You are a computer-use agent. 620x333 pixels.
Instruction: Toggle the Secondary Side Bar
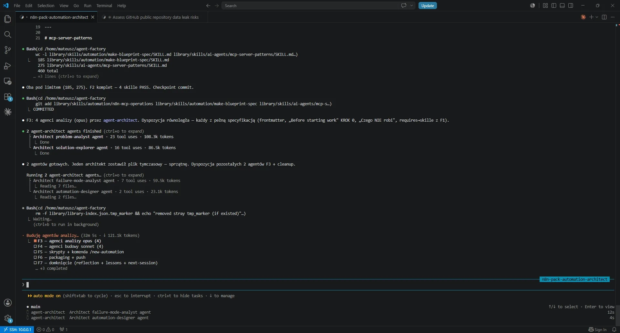coord(571,5)
